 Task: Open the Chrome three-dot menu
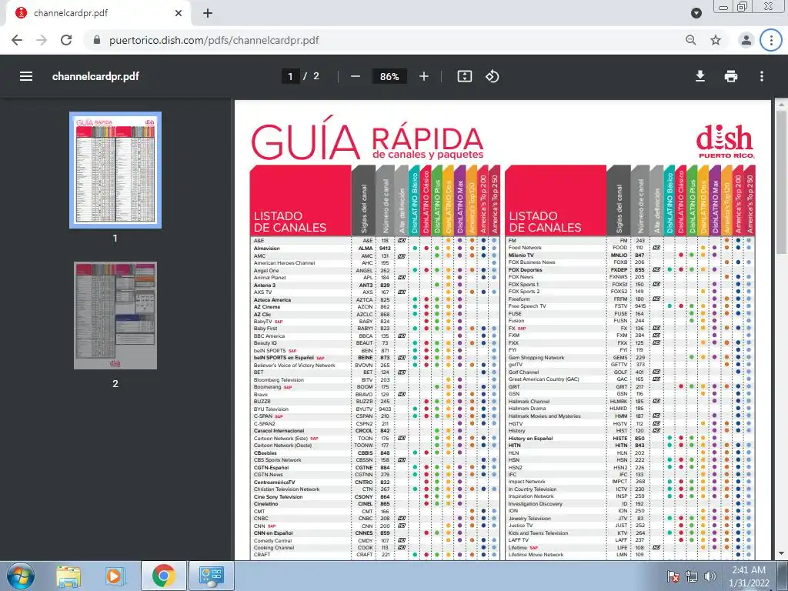coord(771,40)
